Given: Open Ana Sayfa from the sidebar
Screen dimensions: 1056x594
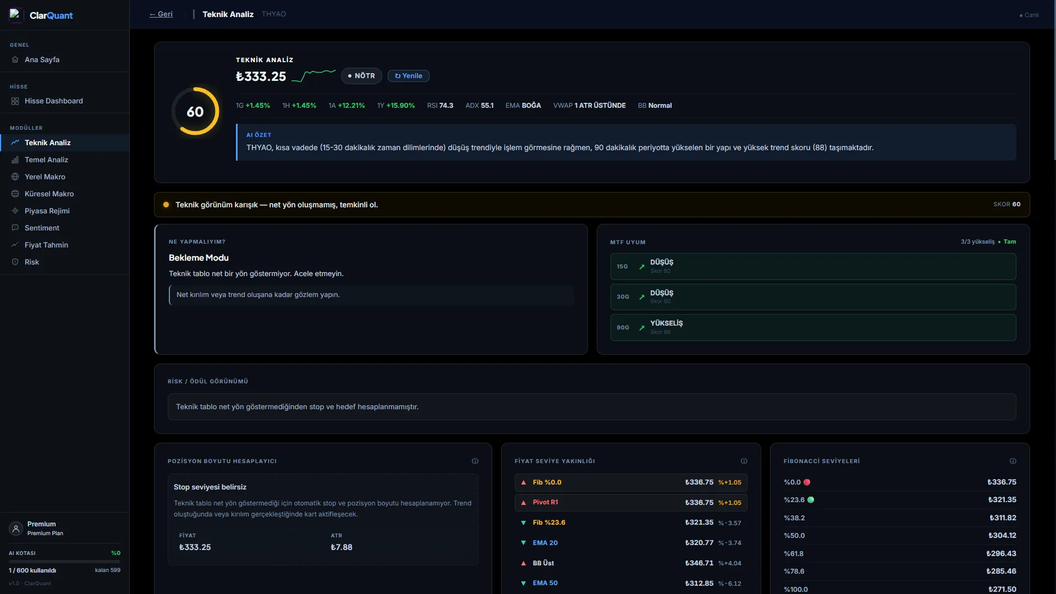Looking at the screenshot, I should [64, 59].
